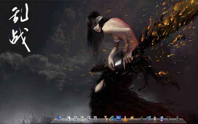Viewport: 198px width, 124px height.
Task: Launch VLC media player from the dock
Action: click(125, 118)
